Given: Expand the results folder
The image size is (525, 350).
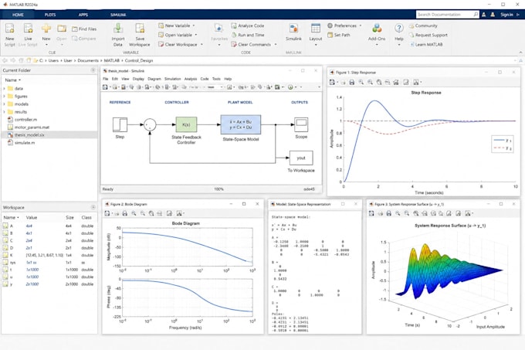Looking at the screenshot, I should pos(5,112).
